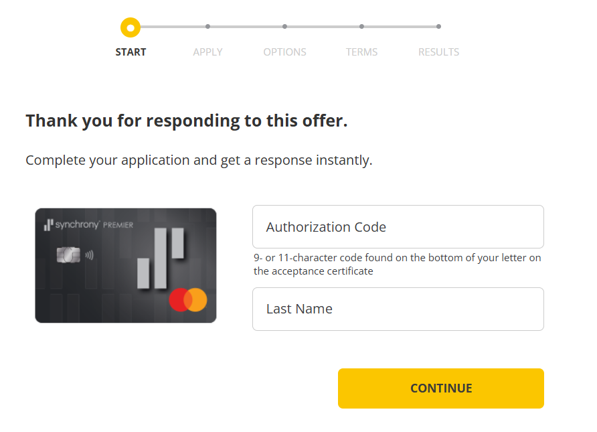Click the RESULTS step dot on progress bar
This screenshot has height=432, width=597.
coord(438,27)
